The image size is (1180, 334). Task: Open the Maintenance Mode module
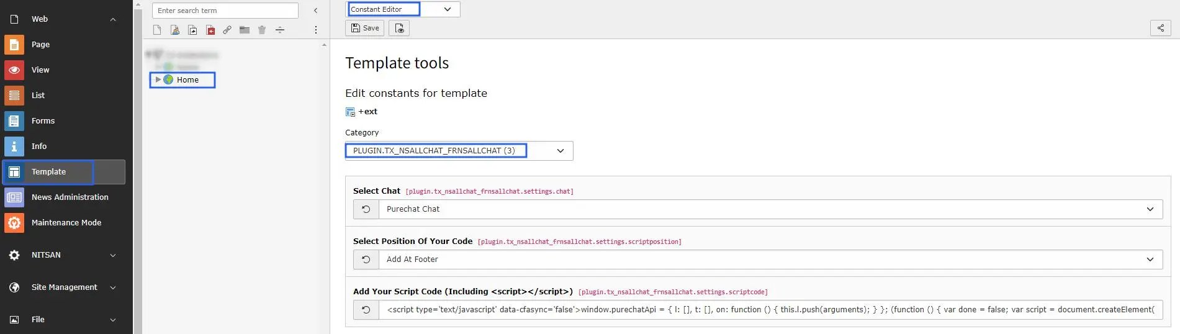[65, 222]
